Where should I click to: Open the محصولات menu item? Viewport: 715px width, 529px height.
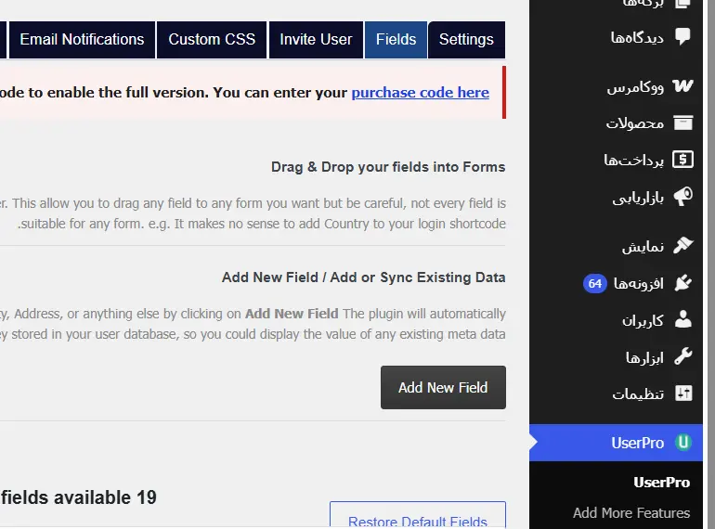(x=635, y=123)
